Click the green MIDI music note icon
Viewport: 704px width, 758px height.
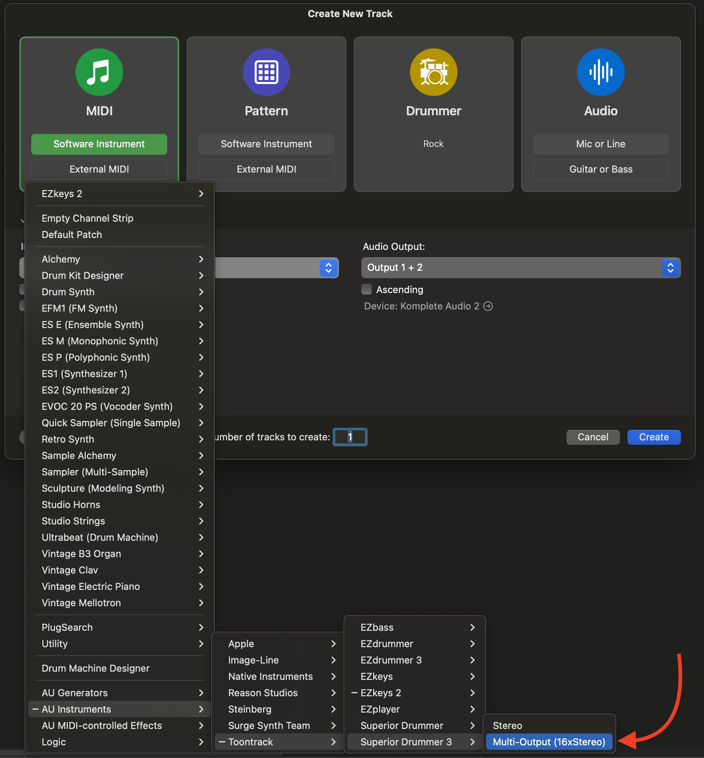tap(99, 72)
